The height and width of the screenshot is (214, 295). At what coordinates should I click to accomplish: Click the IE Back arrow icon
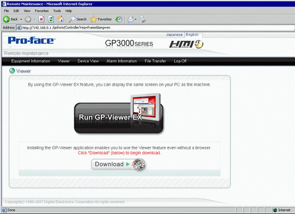tap(6, 19)
